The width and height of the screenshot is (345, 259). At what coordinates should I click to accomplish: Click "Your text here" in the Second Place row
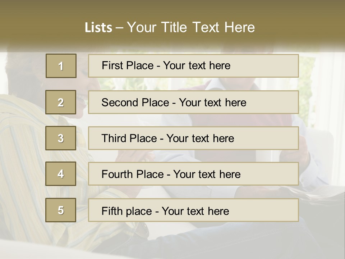(x=212, y=103)
